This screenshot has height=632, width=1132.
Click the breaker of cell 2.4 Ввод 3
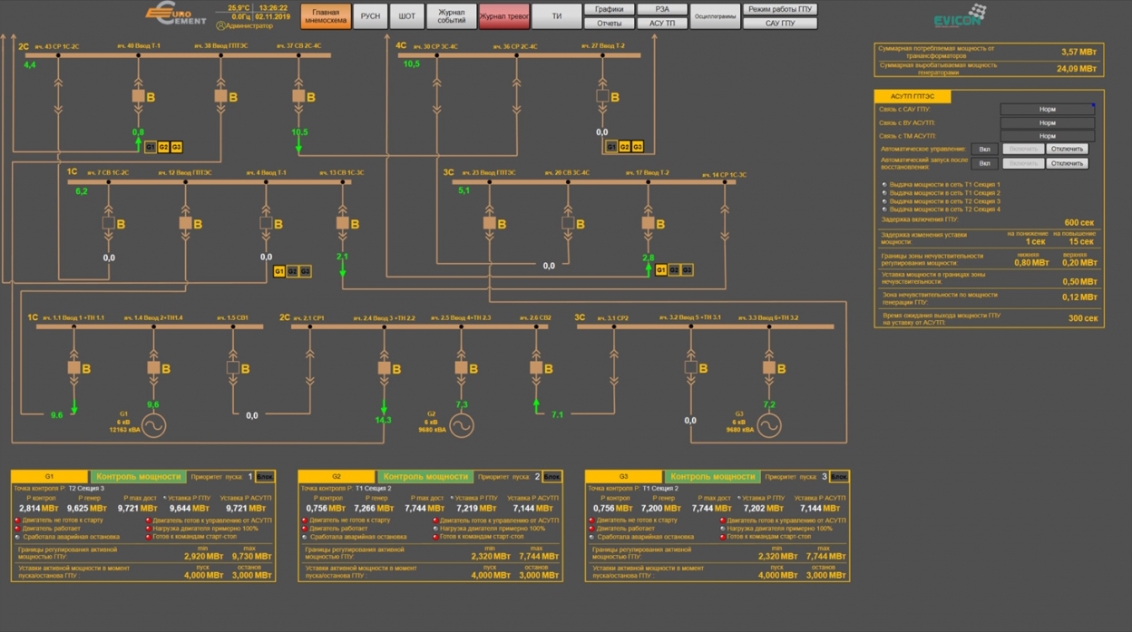[x=384, y=367]
